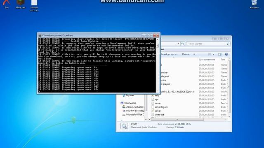Select the Новый текстовый desktop file icon
The image size is (264, 148).
pyautogui.click(x=34, y=5)
